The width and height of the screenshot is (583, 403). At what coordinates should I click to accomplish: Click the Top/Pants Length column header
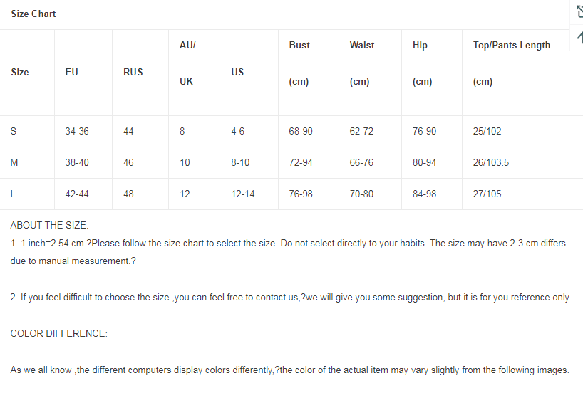(511, 63)
